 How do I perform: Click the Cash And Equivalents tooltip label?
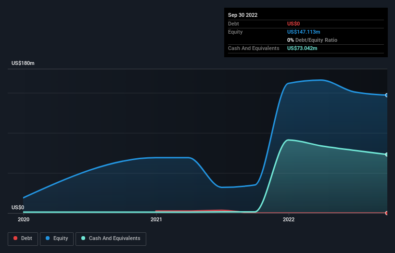[254, 48]
